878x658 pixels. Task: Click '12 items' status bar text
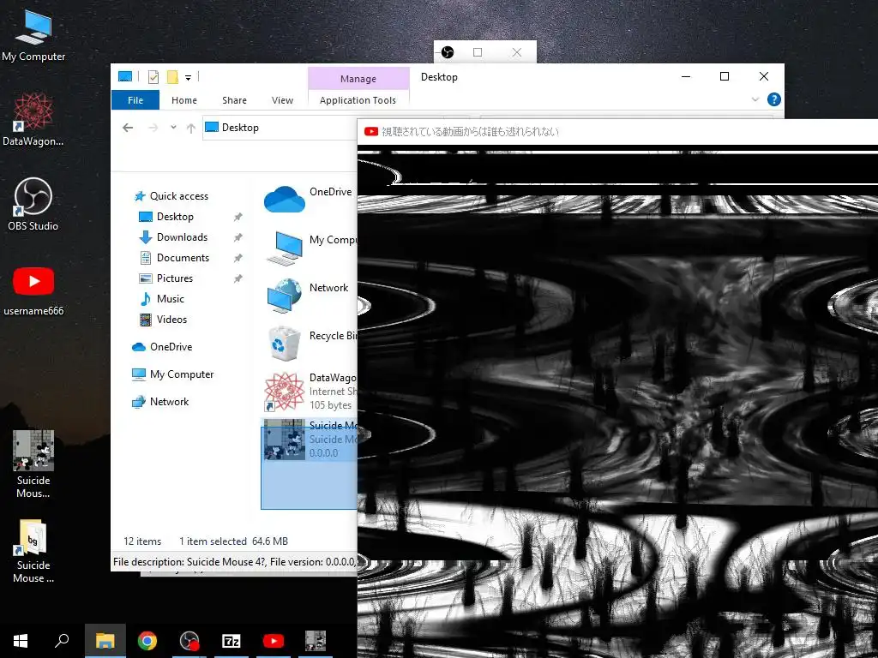(x=142, y=541)
